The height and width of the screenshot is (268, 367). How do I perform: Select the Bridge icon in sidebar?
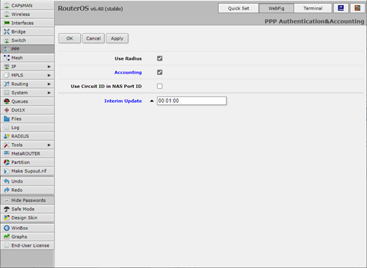coord(7,32)
